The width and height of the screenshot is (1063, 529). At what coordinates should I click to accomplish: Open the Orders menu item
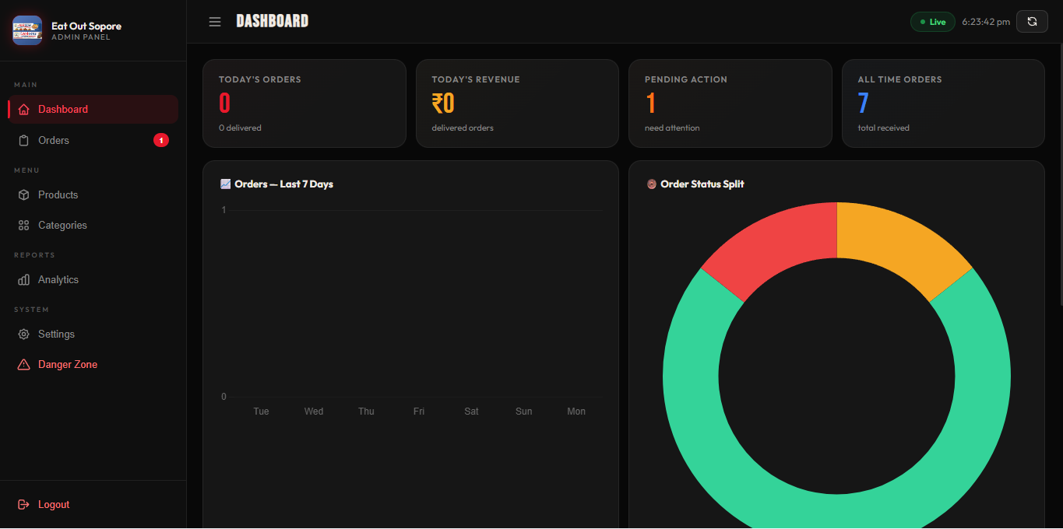(93, 141)
